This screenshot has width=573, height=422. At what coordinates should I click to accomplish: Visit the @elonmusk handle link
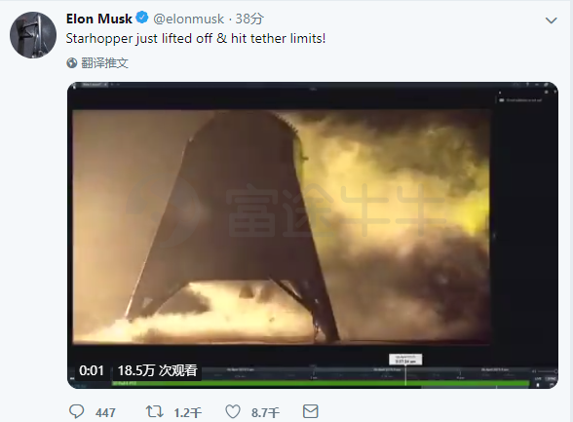189,19
